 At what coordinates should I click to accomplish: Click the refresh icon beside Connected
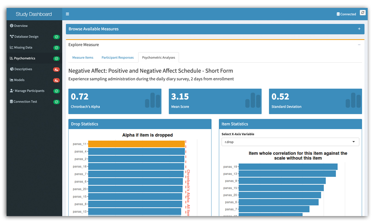(x=363, y=13)
